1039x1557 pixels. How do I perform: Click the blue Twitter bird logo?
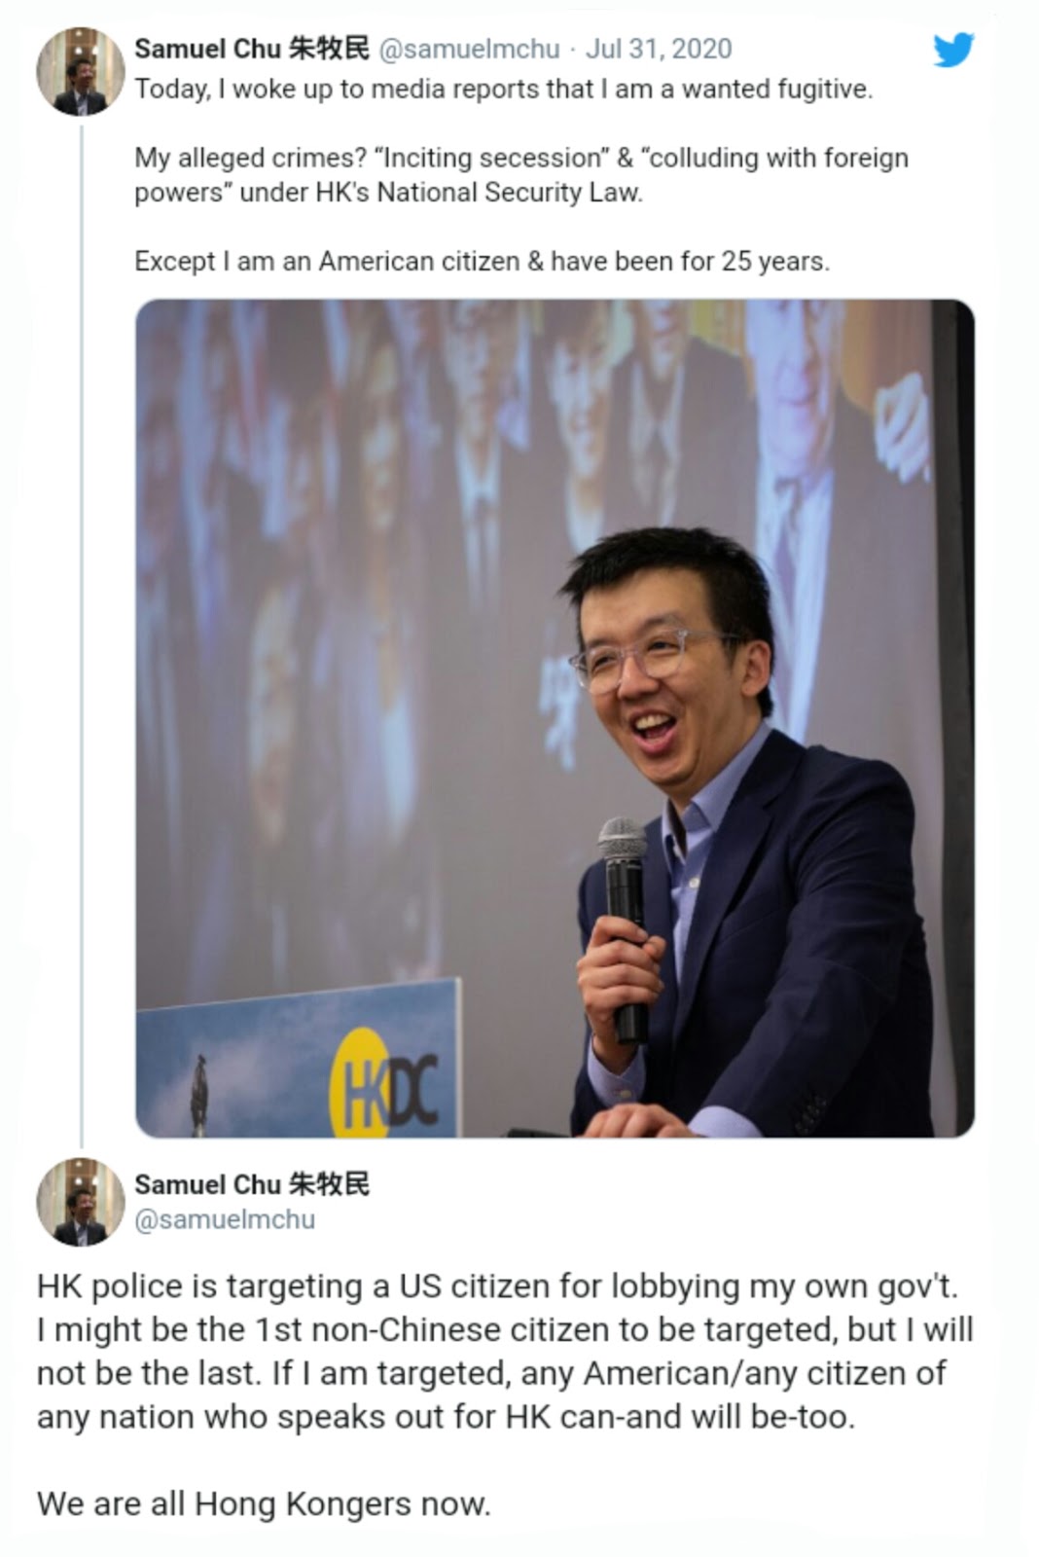coord(953,50)
